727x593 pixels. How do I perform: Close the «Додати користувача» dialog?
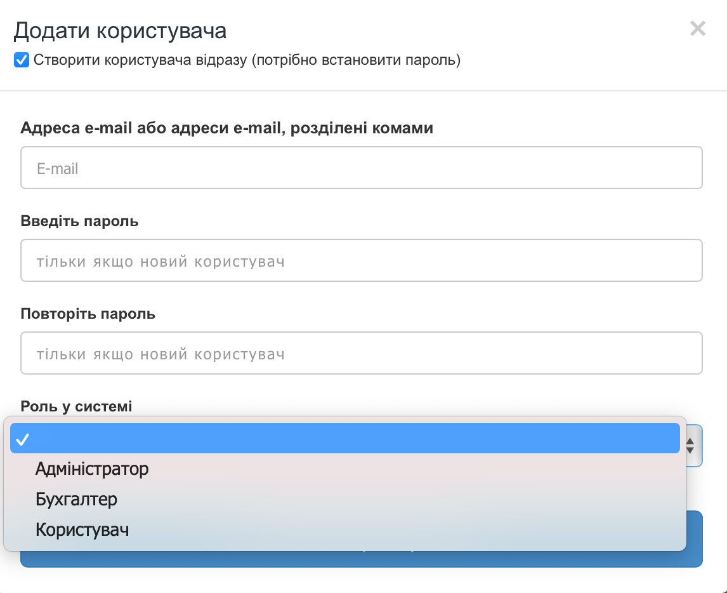pos(698,29)
